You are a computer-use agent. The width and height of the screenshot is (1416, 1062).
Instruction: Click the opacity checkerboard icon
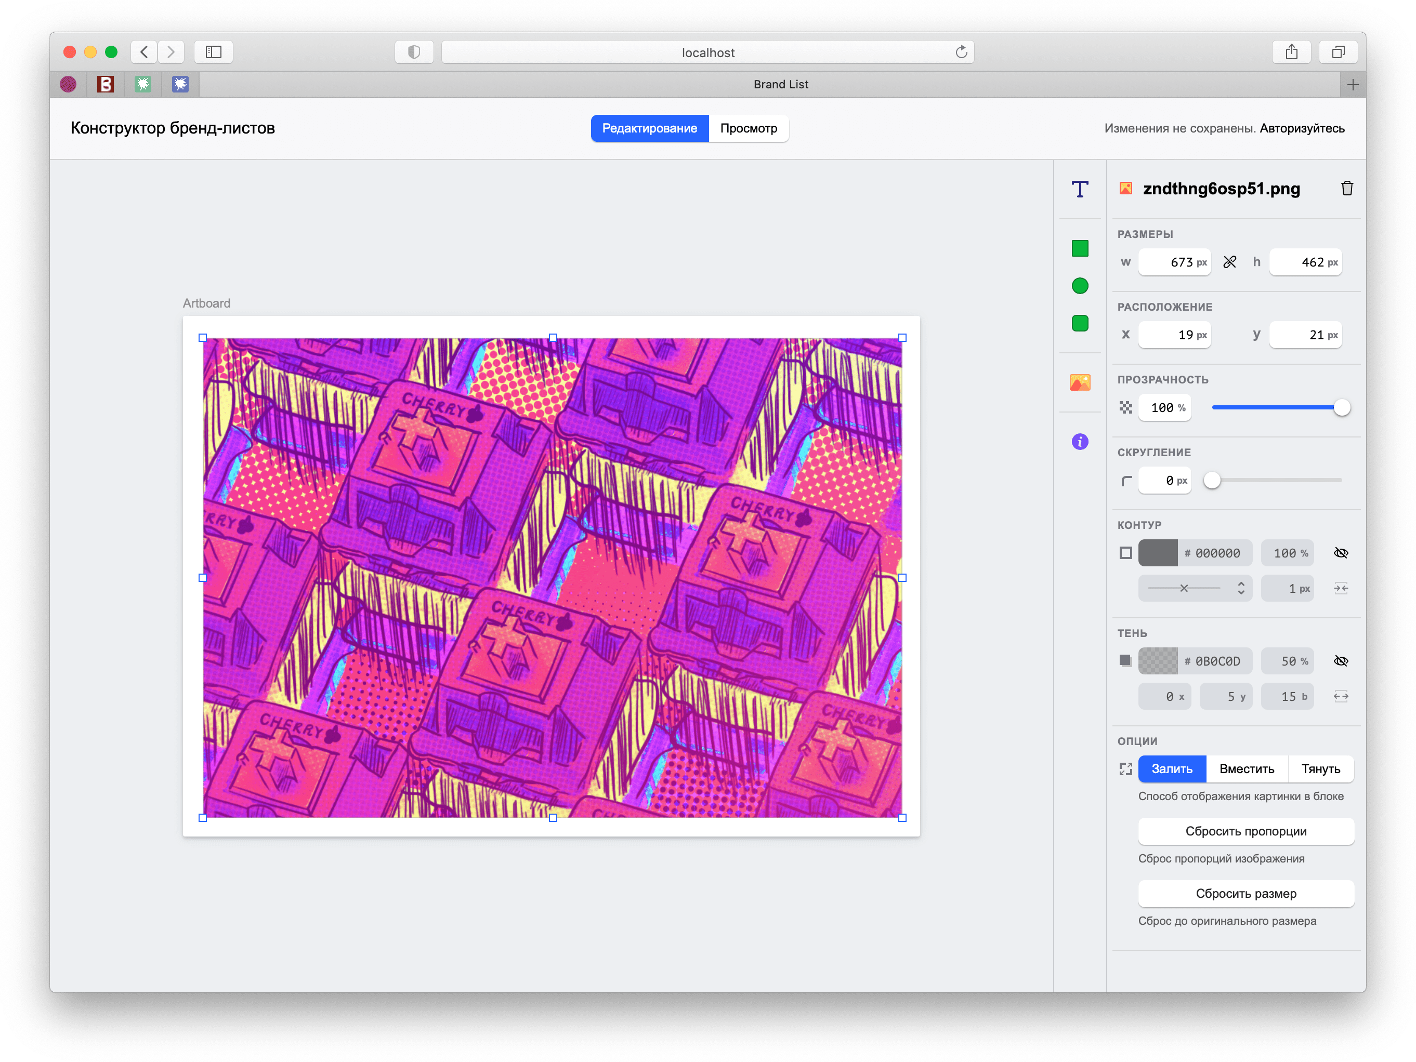[x=1126, y=407]
